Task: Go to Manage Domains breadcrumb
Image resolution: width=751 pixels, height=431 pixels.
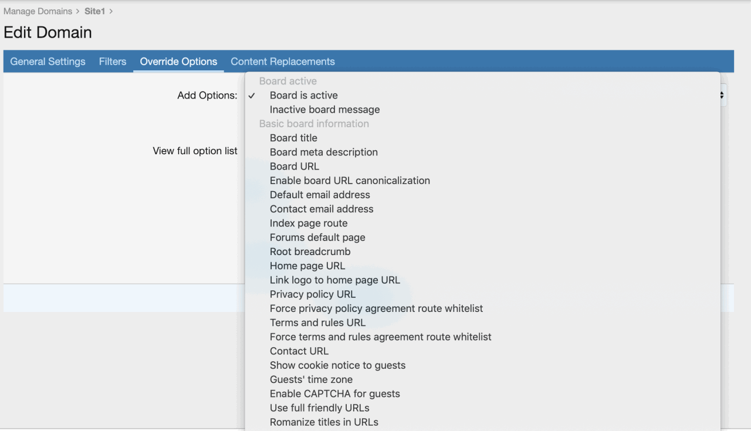Action: (x=38, y=11)
